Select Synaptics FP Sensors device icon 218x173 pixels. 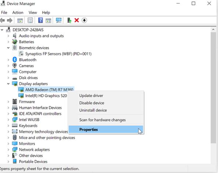coord(21,54)
